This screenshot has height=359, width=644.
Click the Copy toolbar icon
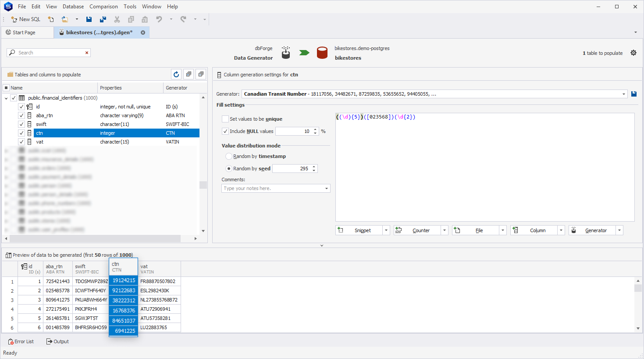click(x=131, y=19)
